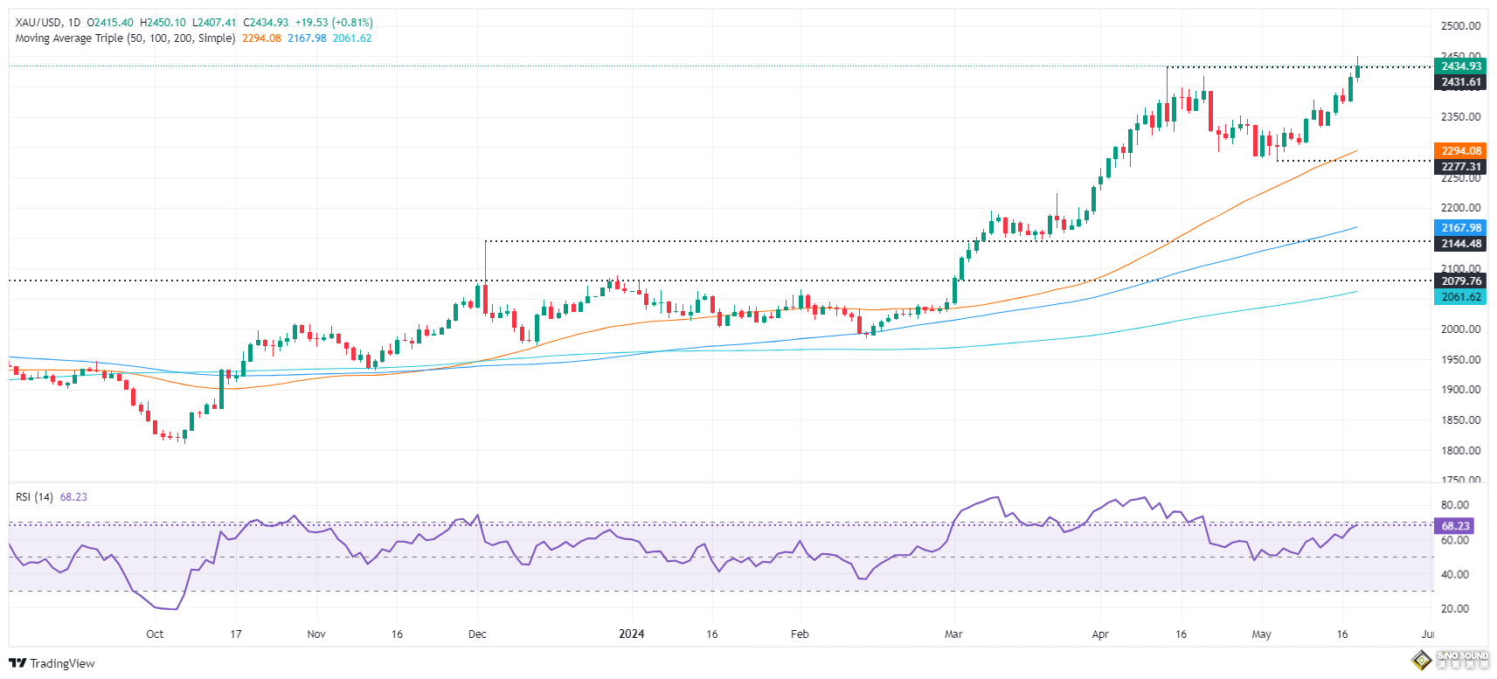
Task: Select the 2431.61 price level tag
Action: tap(1460, 82)
